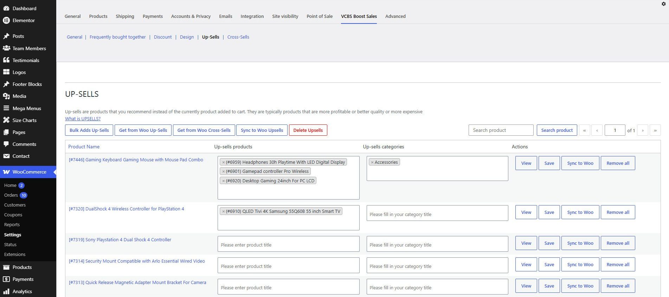Open the Frequently bought together section
This screenshot has height=297, width=669.
117,37
